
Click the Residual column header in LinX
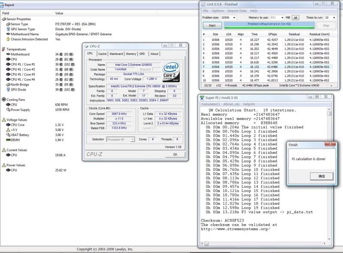click(294, 34)
